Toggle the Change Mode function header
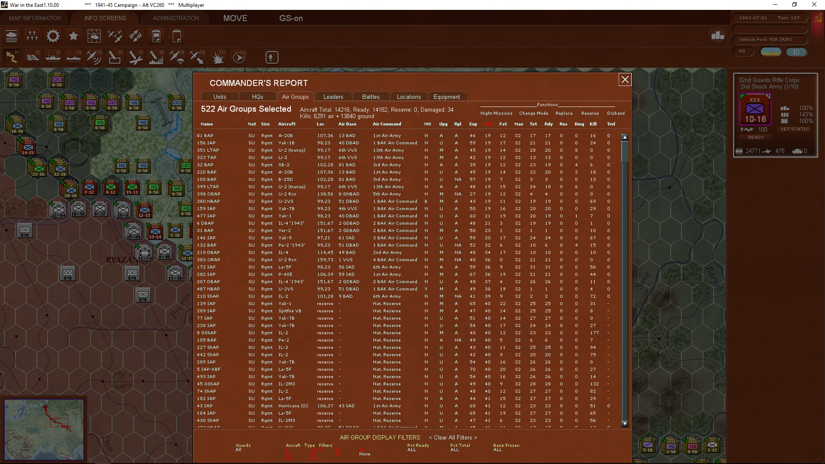Image resolution: width=825 pixels, height=464 pixels. tap(533, 113)
